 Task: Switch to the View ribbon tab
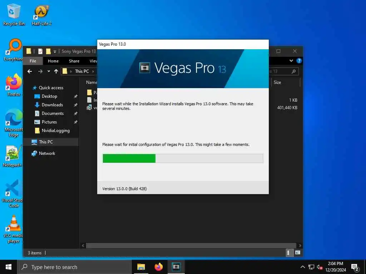[93, 61]
